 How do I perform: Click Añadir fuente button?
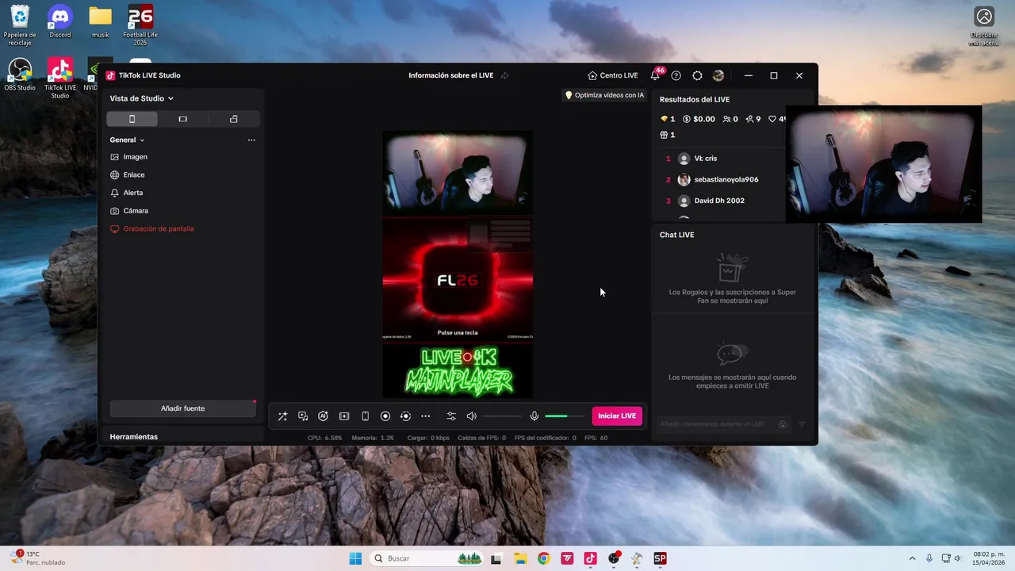tap(183, 408)
